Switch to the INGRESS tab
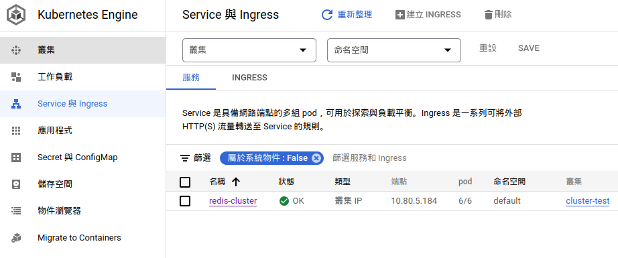This screenshot has height=258, width=618. pyautogui.click(x=249, y=78)
